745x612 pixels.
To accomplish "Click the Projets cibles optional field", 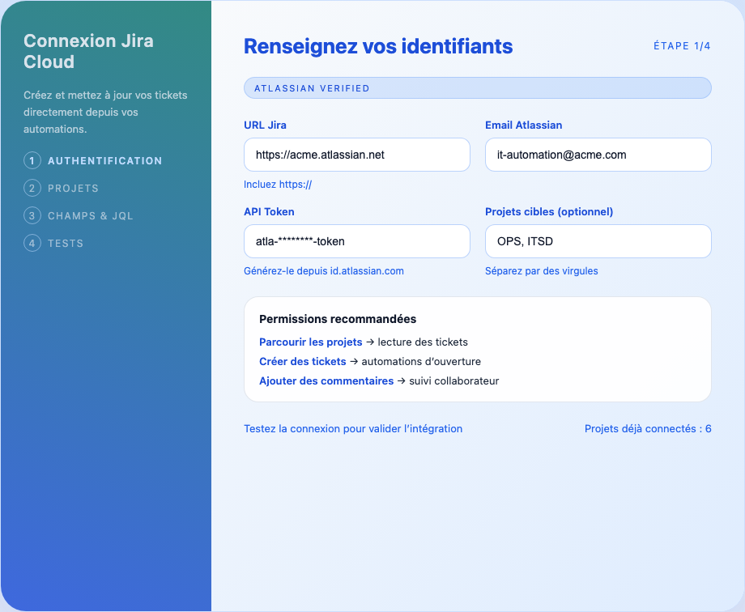I will click(x=598, y=241).
